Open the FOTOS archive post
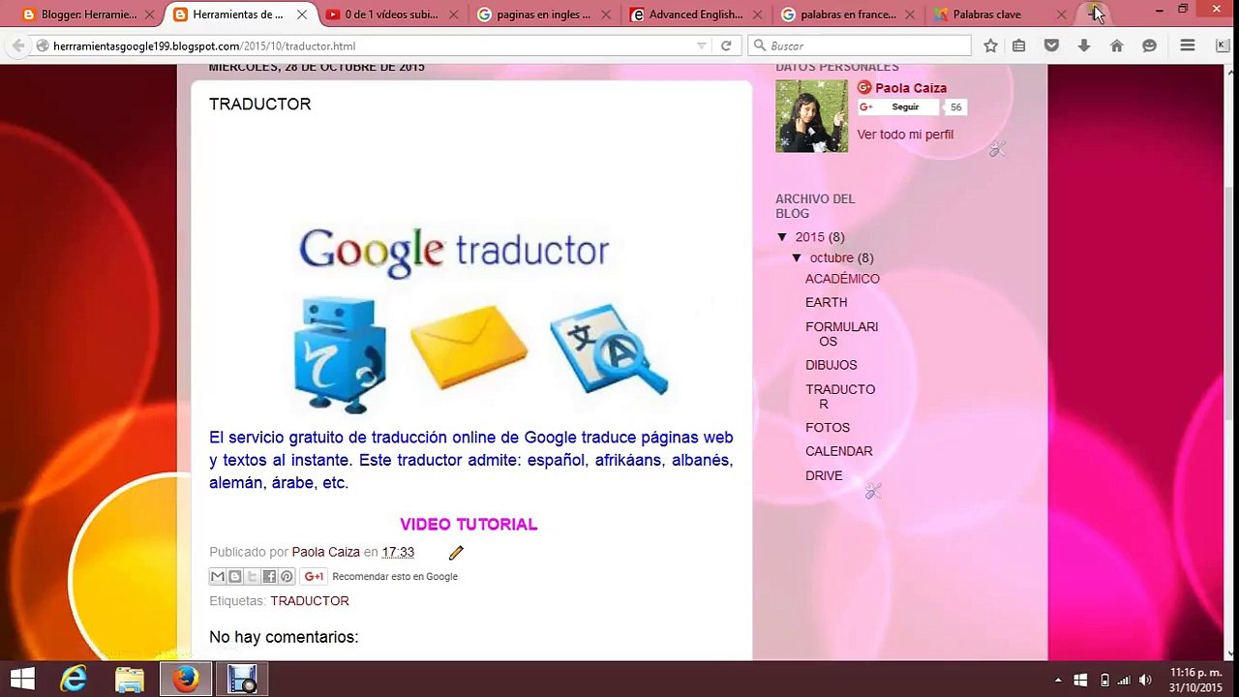 [x=828, y=428]
